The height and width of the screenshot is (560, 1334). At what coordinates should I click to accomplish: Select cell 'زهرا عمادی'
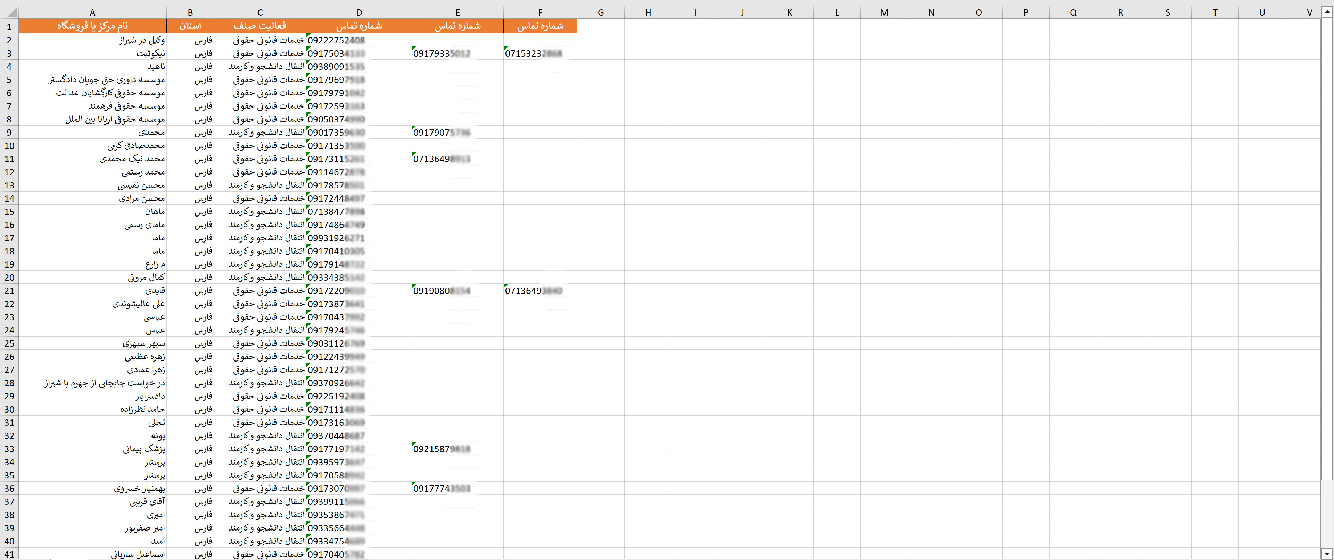click(92, 370)
